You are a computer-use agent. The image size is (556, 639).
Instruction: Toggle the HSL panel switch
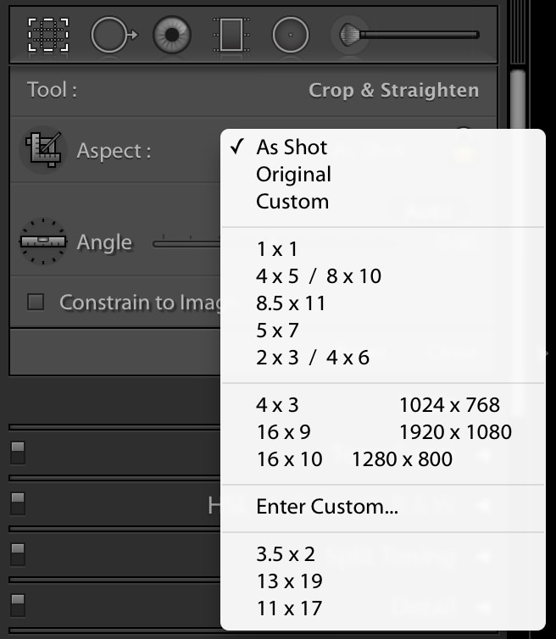17,504
